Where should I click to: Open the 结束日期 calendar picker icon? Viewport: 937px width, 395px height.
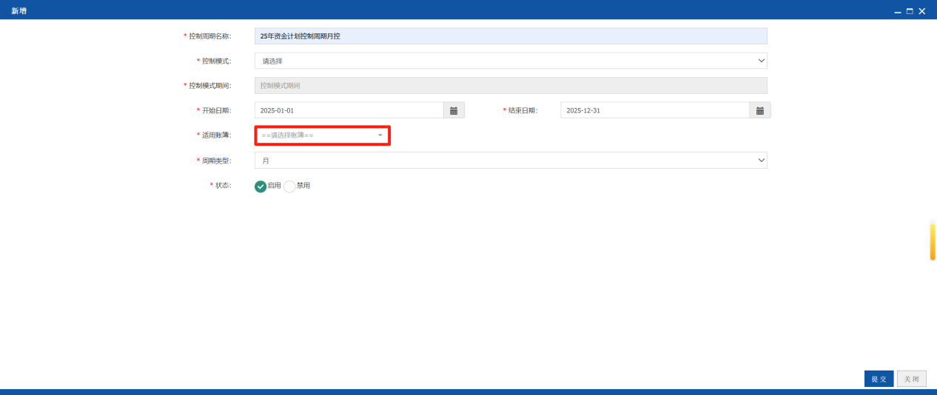coord(760,110)
